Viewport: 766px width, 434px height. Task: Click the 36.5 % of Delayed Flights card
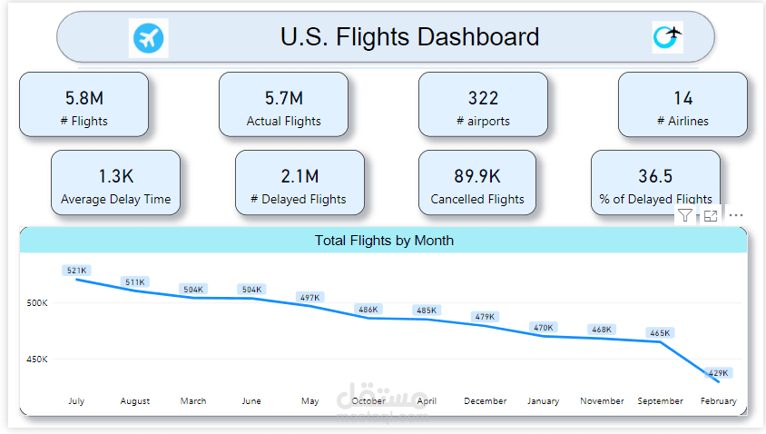tap(655, 182)
